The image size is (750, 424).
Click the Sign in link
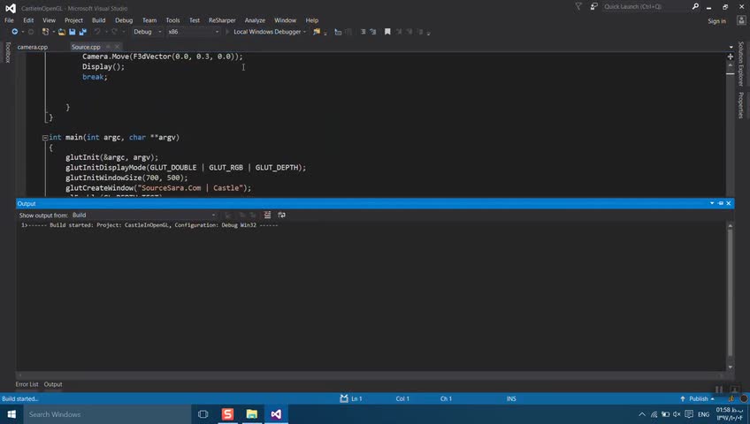point(716,20)
